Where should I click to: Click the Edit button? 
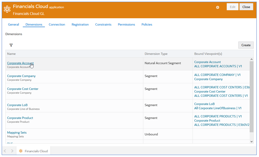coord(232,7)
